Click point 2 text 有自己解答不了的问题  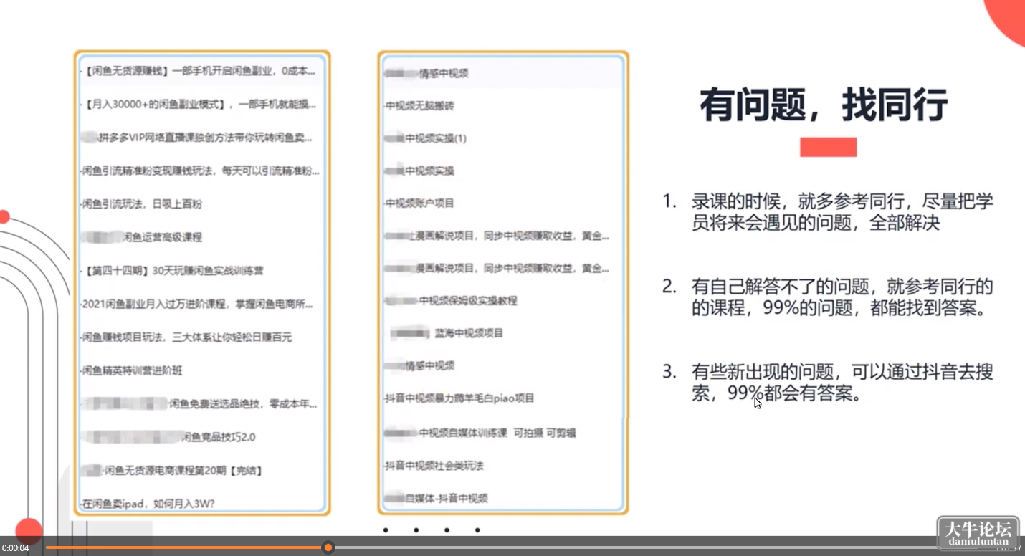point(842,297)
